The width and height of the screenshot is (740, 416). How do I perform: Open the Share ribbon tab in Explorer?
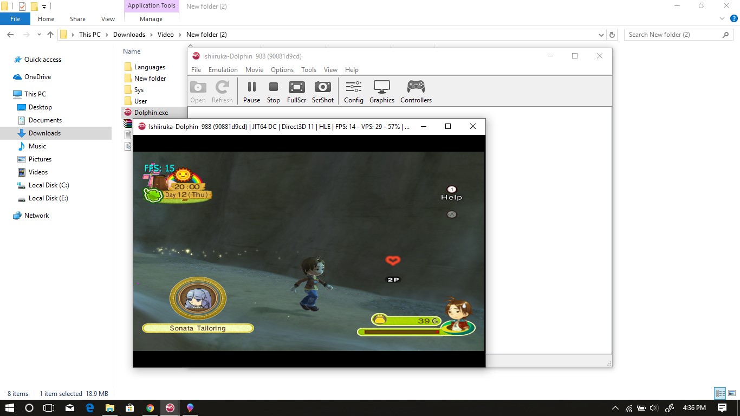point(77,19)
